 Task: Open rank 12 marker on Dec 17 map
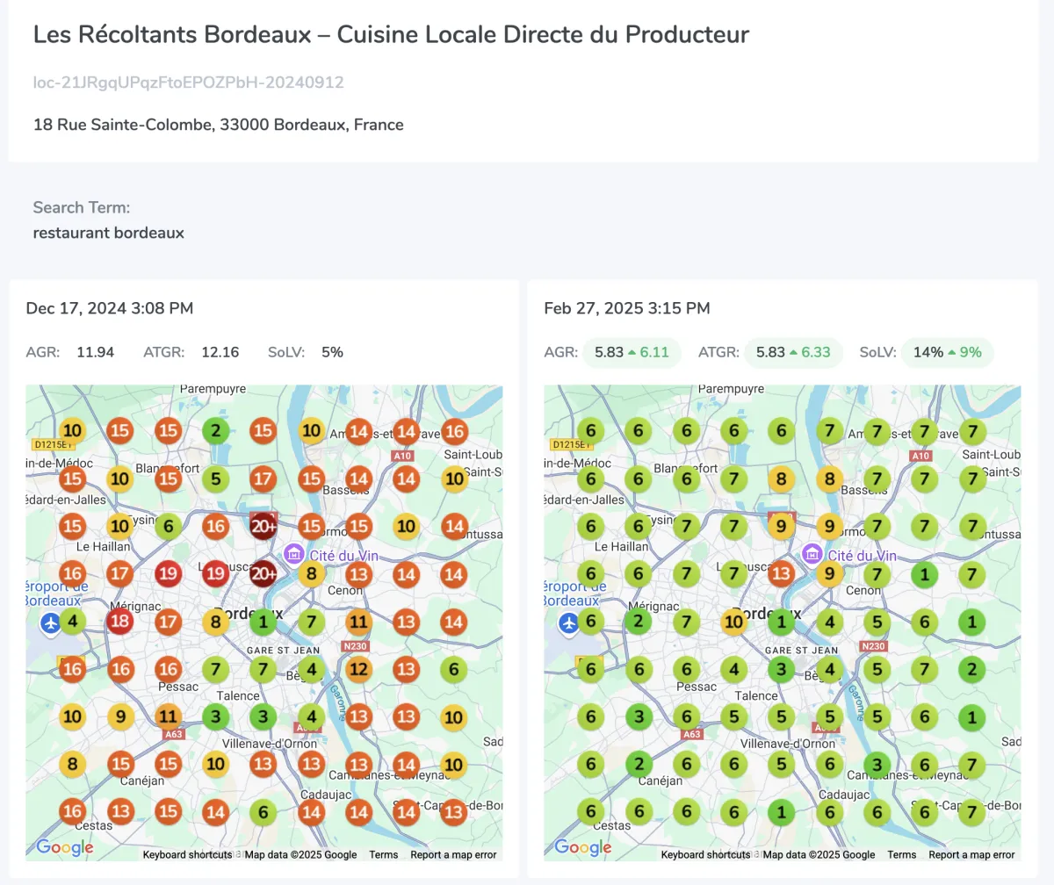(x=358, y=670)
